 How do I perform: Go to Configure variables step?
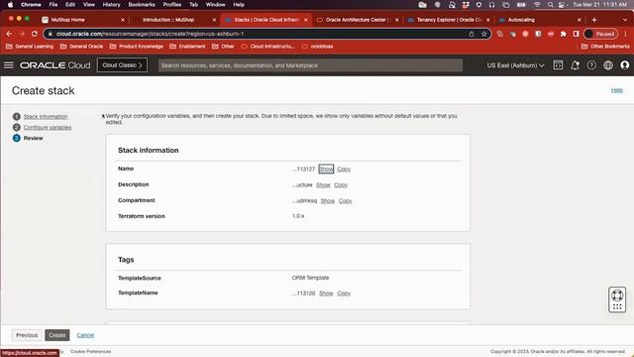pos(48,128)
